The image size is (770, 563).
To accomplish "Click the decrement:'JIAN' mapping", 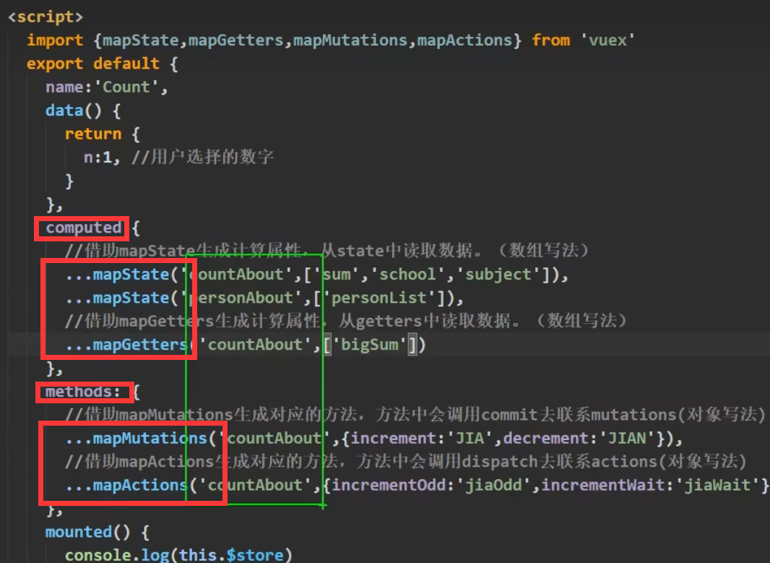I will coord(579,438).
